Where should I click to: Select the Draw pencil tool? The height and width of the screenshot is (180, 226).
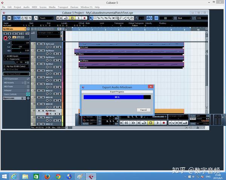(x=121, y=18)
